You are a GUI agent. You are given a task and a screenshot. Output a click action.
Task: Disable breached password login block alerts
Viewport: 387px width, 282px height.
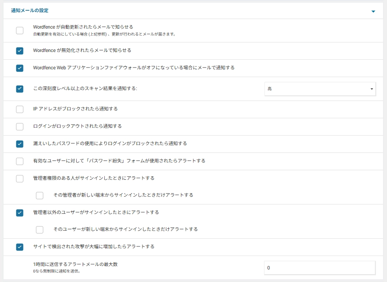(19, 143)
